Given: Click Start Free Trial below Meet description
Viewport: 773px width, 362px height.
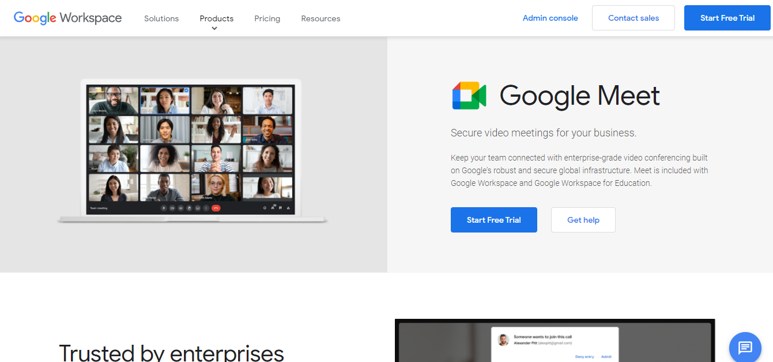Looking at the screenshot, I should pyautogui.click(x=494, y=220).
